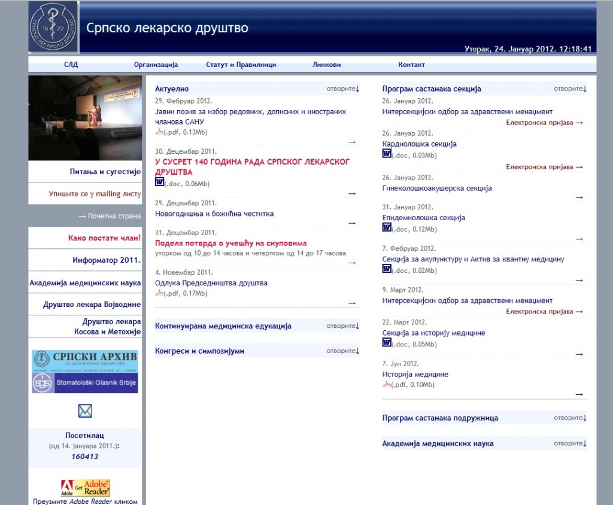This screenshot has width=613, height=505.
Task: Open Статут и Правилници menu
Action: click(241, 65)
